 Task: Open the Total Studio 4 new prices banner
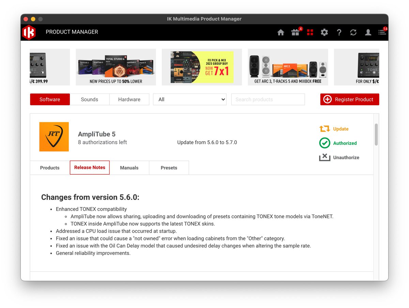116,67
